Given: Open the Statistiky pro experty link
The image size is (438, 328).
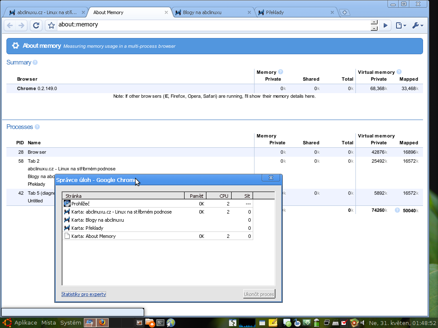Looking at the screenshot, I should [83, 294].
